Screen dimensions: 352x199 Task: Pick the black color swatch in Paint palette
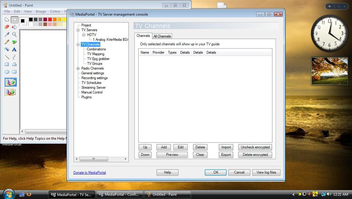31,20
